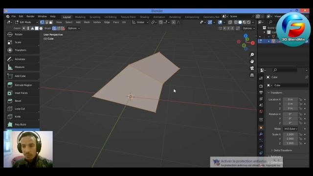313x176 pixels.
Task: Open the Mesh menu in viewport header
Action: (87, 22)
